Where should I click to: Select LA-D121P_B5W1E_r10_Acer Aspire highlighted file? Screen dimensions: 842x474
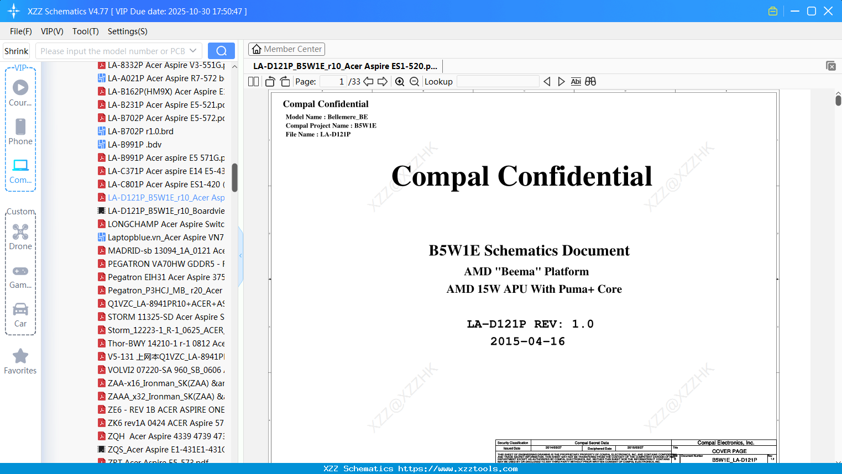click(x=166, y=198)
